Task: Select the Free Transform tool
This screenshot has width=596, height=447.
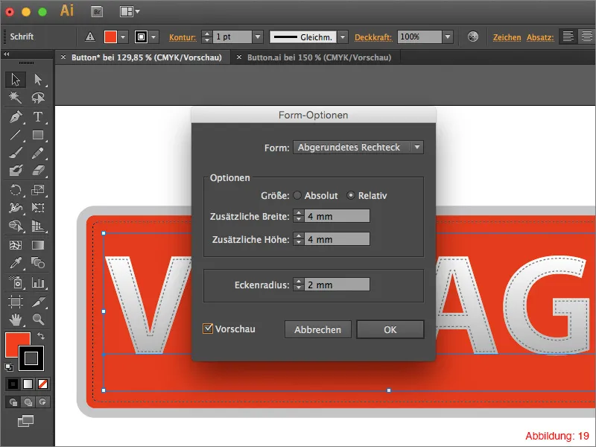Action: [x=38, y=208]
